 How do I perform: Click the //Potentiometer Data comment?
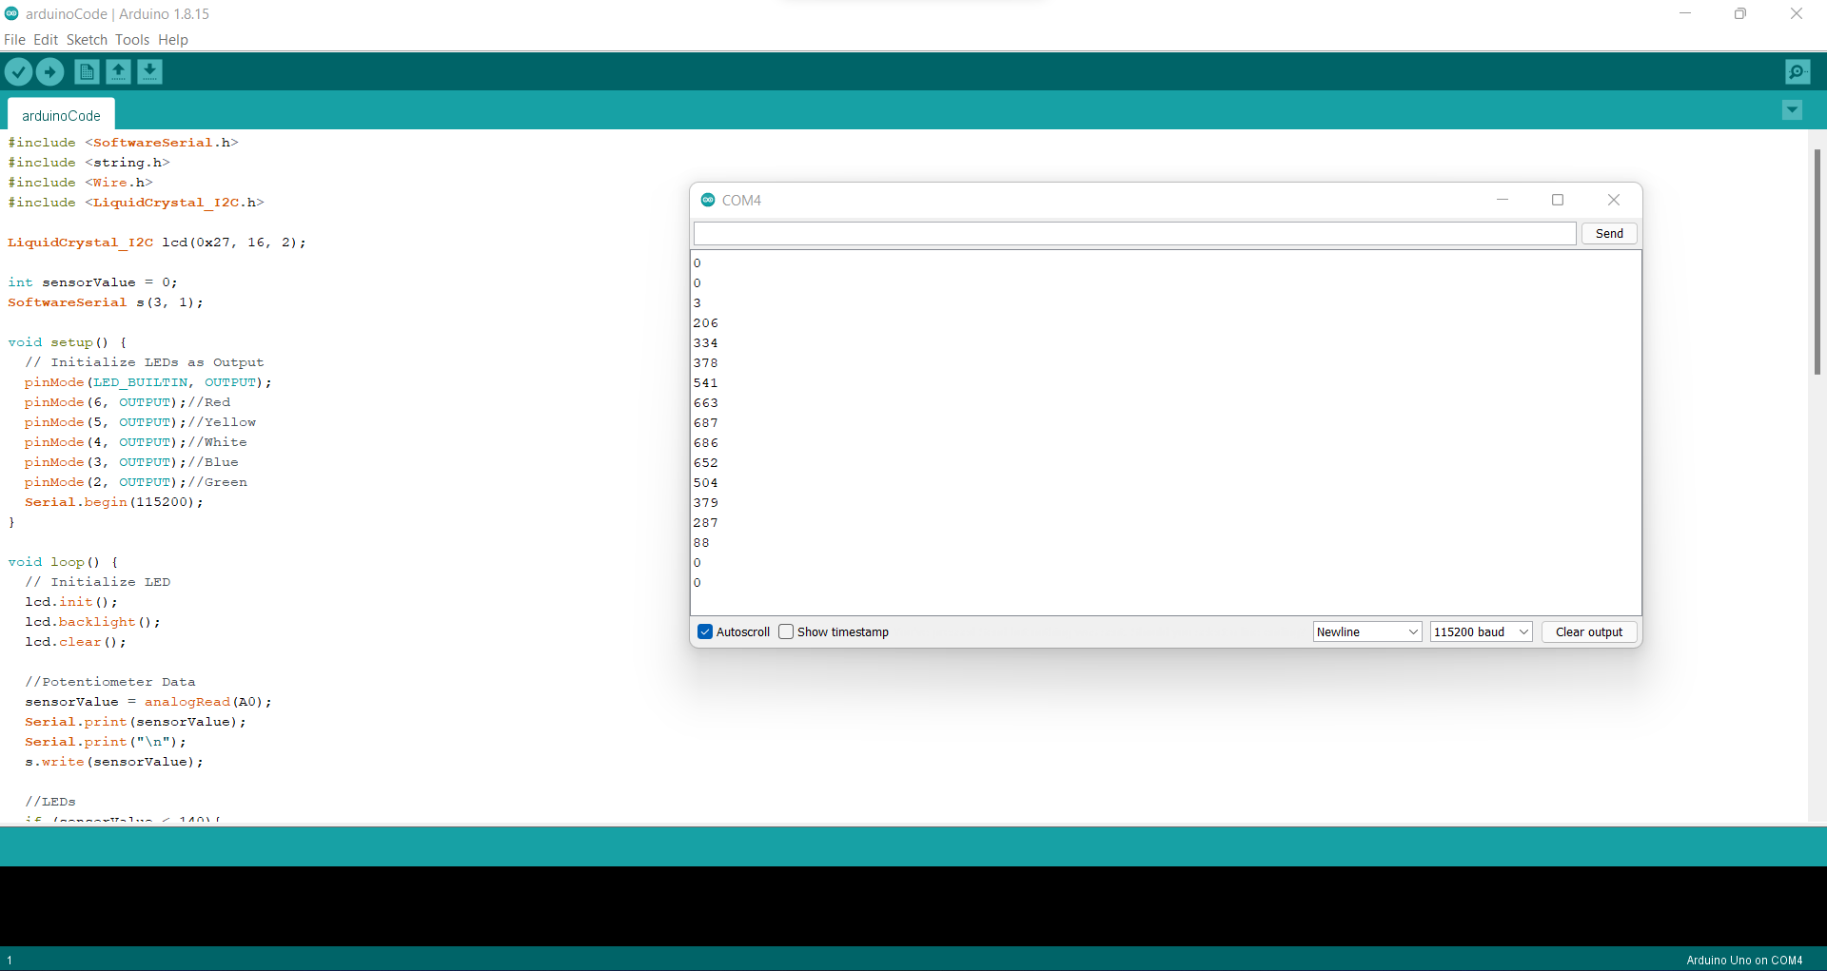[x=110, y=682]
